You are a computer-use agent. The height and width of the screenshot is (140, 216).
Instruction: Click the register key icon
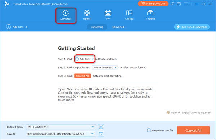click(x=172, y=4)
